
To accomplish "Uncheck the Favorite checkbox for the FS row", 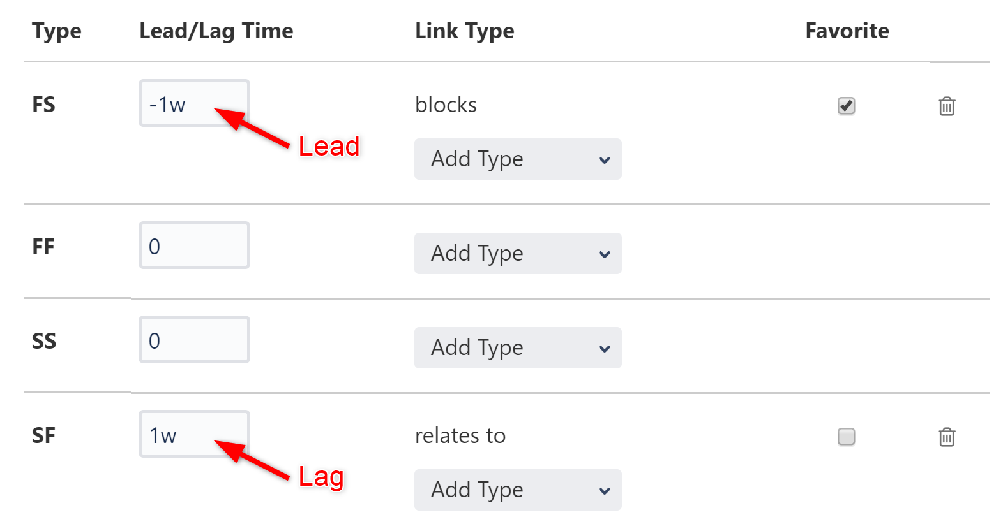I will [846, 106].
